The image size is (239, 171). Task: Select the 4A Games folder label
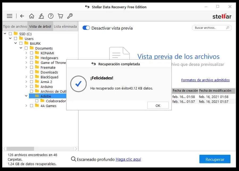[48, 106]
